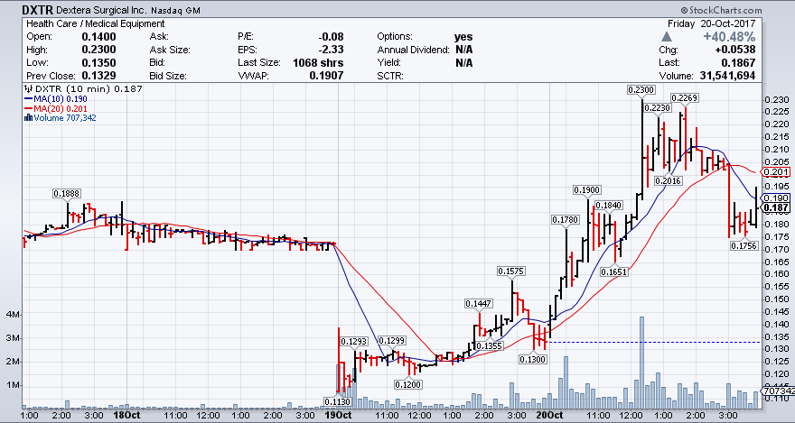The height and width of the screenshot is (423, 795).
Task: Click the red MA(20) line legend marker
Action: click(x=28, y=107)
